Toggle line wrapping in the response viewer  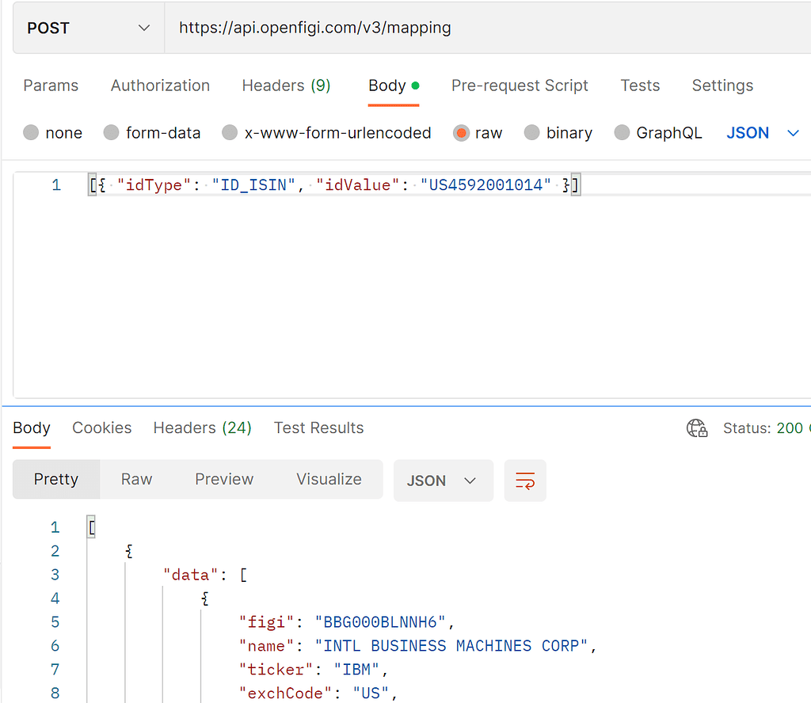[525, 480]
